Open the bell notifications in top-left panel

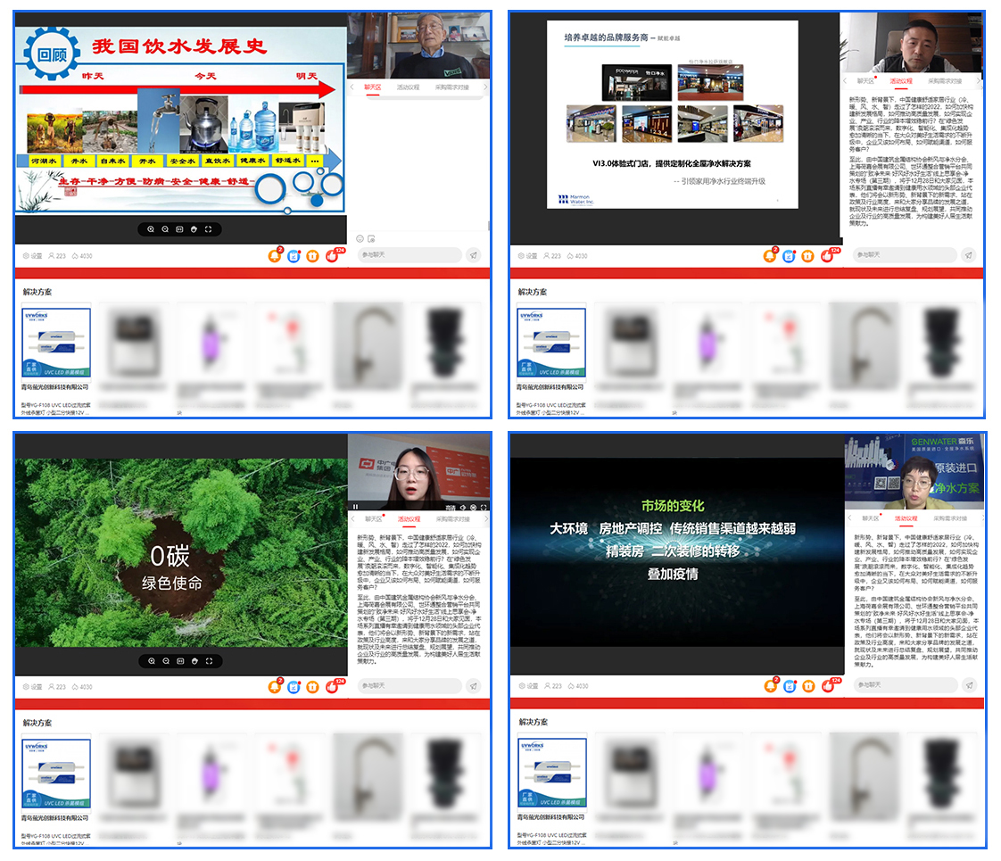tap(274, 256)
